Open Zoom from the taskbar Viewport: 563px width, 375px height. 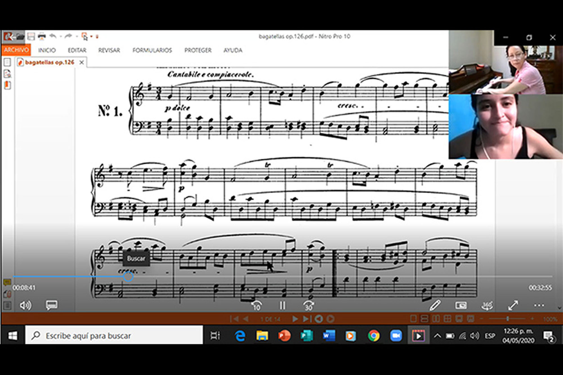point(396,336)
